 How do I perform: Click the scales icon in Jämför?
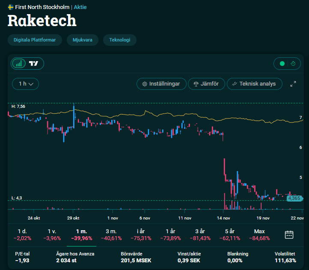click(196, 84)
